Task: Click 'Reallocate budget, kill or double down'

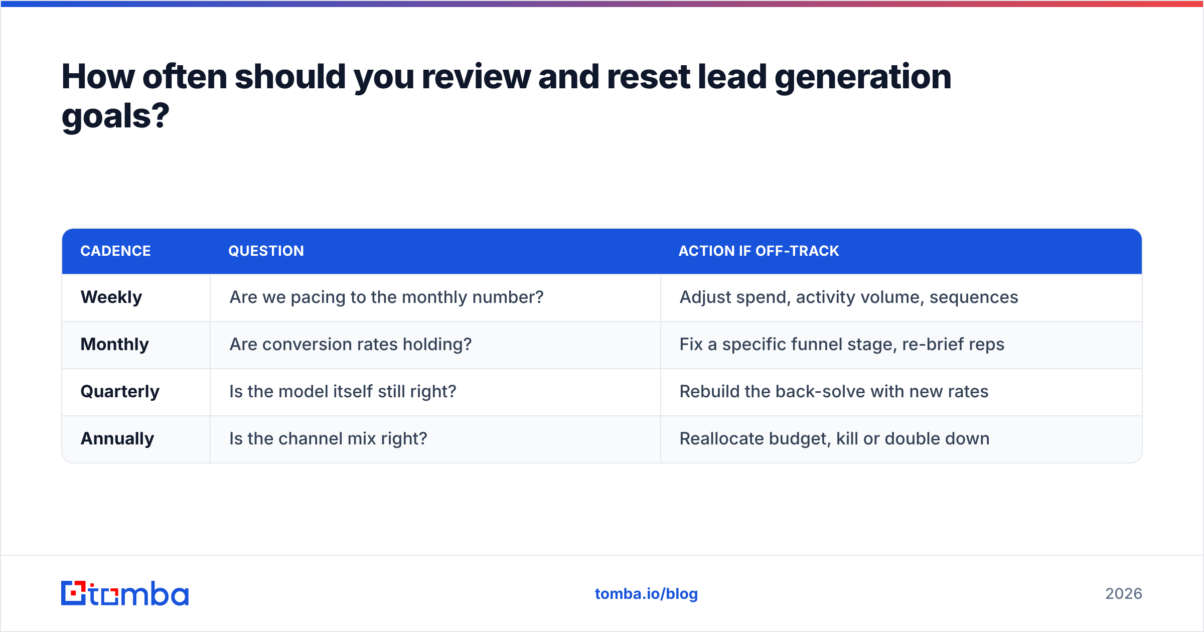Action: point(834,439)
